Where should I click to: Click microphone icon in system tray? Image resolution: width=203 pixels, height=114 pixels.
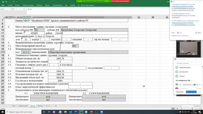(180, 112)
